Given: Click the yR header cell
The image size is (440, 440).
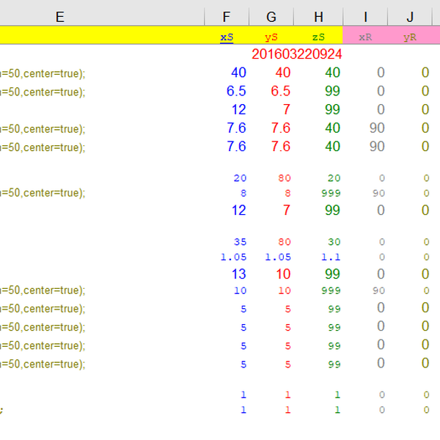Looking at the screenshot, I should (411, 36).
